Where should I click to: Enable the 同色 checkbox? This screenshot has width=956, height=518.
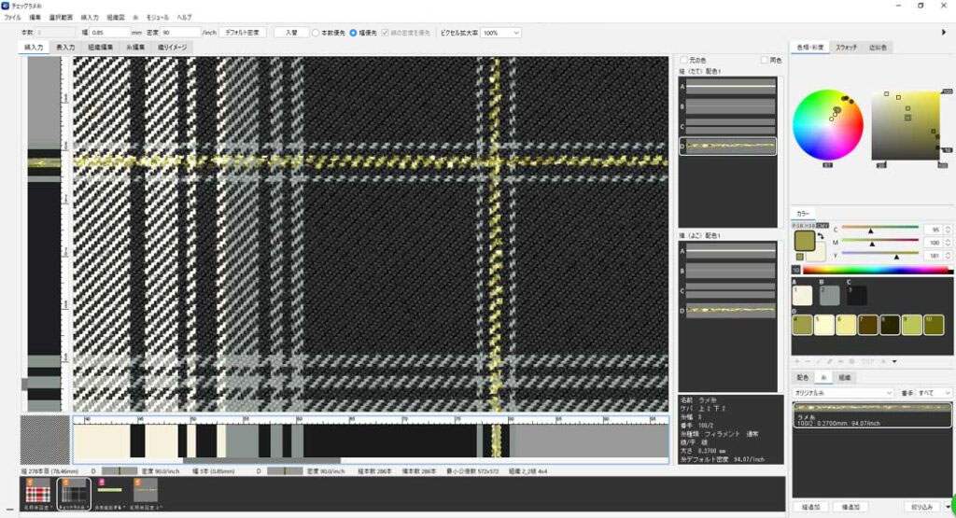tap(764, 61)
